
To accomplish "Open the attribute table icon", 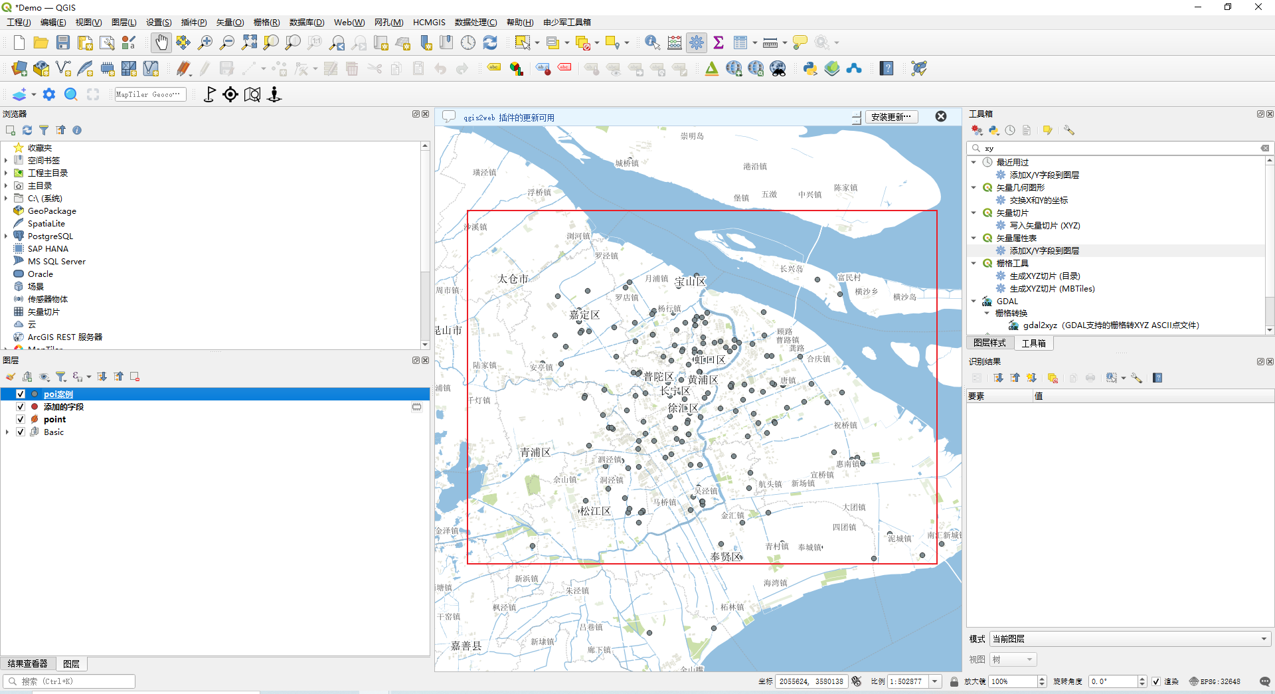I will (740, 43).
